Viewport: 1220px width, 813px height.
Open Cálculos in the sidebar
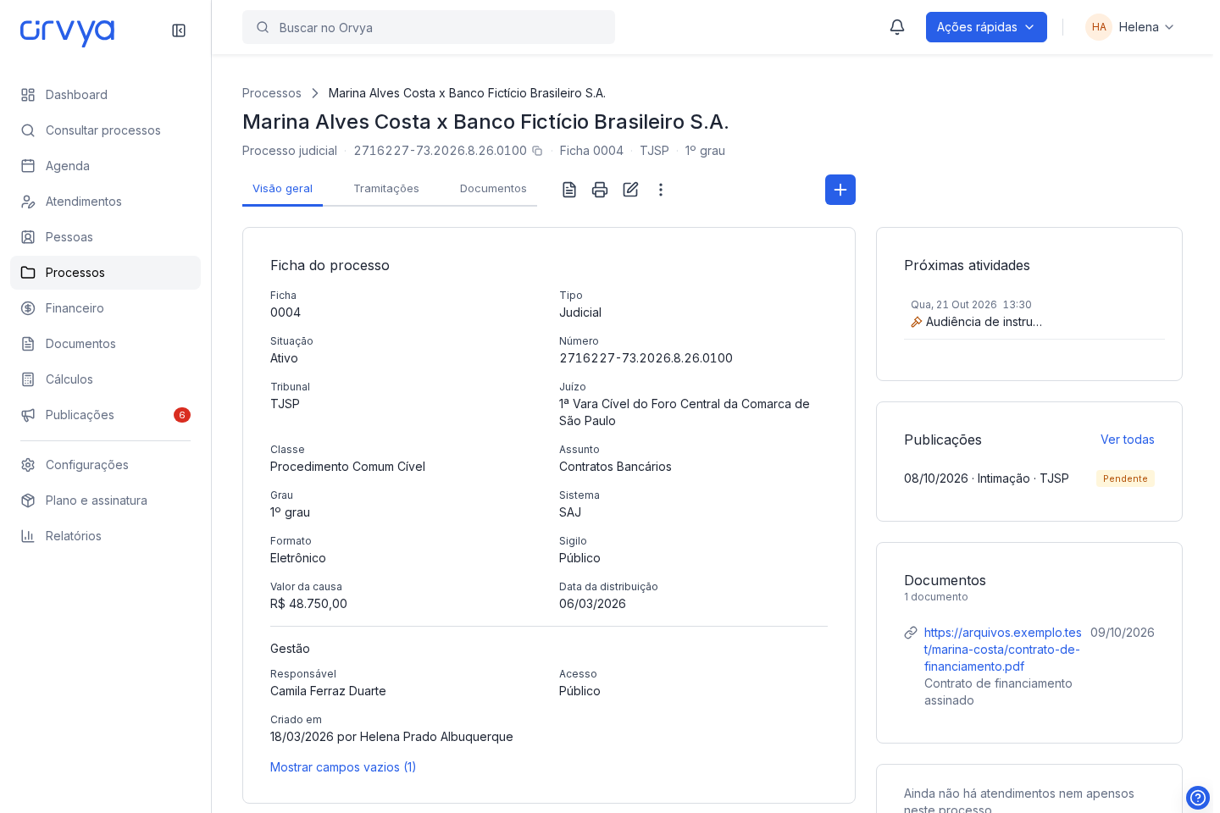[x=105, y=379]
